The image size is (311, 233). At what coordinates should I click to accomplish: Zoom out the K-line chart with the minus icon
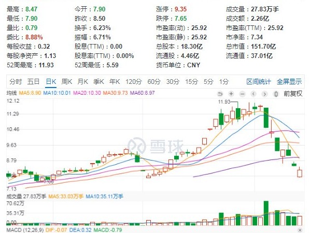(242, 94)
